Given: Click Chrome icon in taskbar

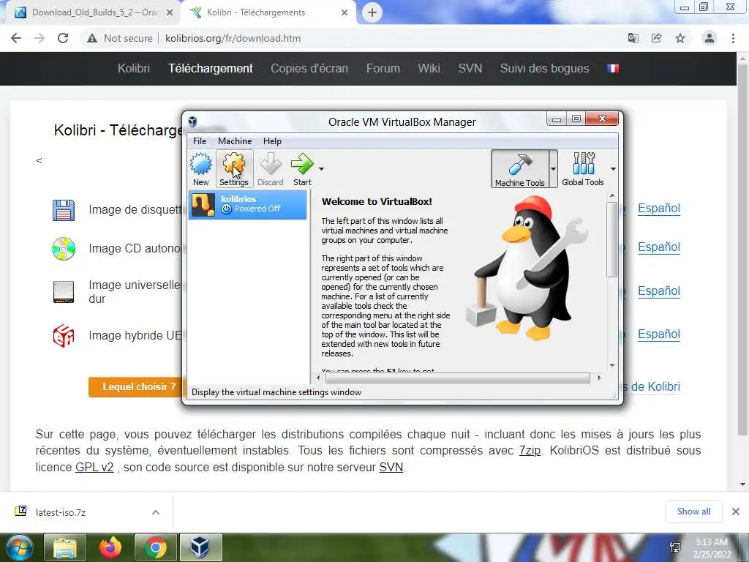Looking at the screenshot, I should [156, 547].
